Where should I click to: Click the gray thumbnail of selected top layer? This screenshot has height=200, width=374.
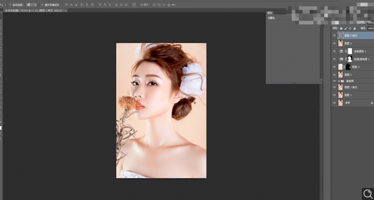point(341,36)
